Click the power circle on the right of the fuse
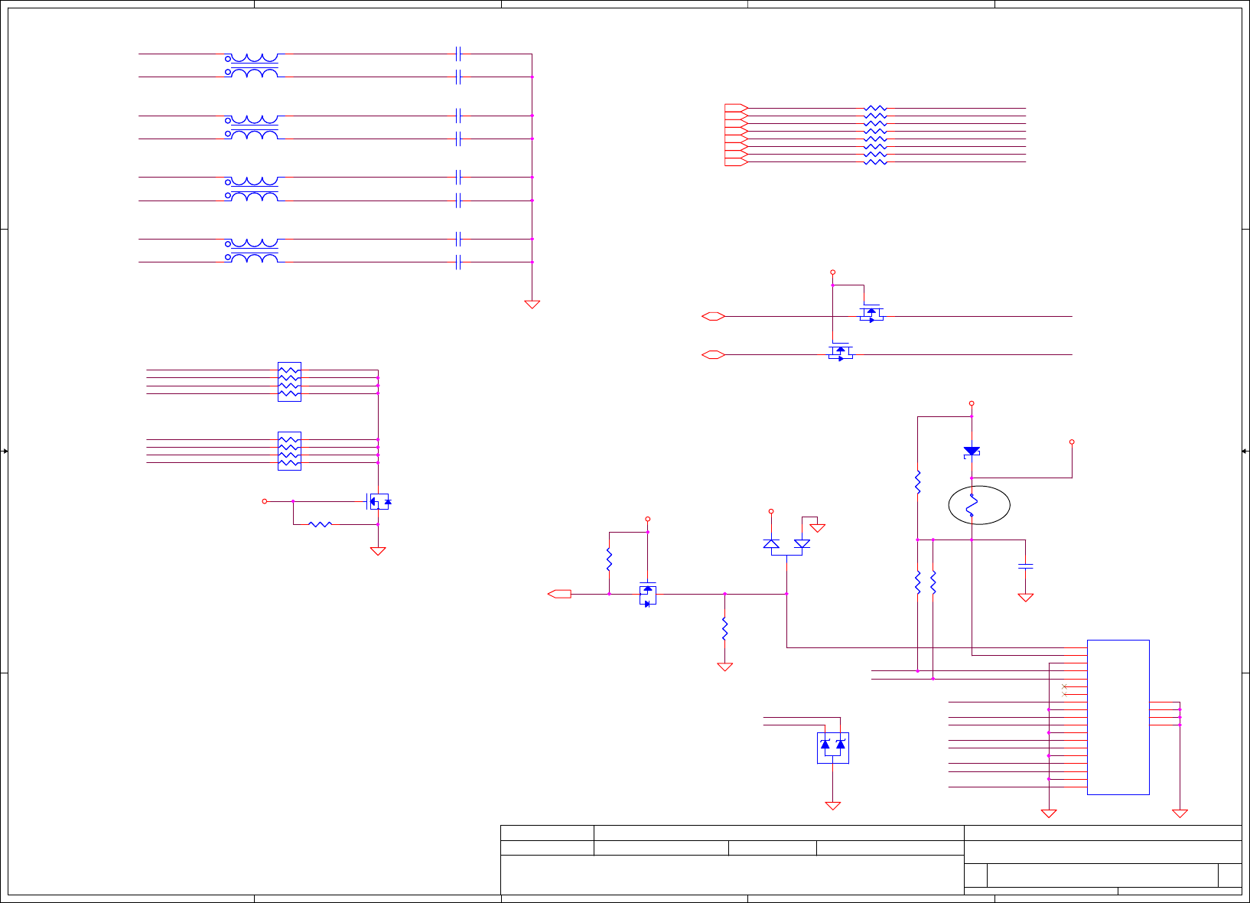Screen dimensions: 1250x903 pyautogui.click(x=1072, y=442)
